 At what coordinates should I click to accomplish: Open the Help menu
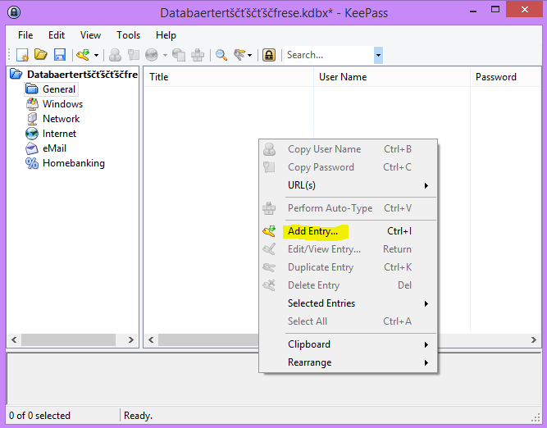166,35
